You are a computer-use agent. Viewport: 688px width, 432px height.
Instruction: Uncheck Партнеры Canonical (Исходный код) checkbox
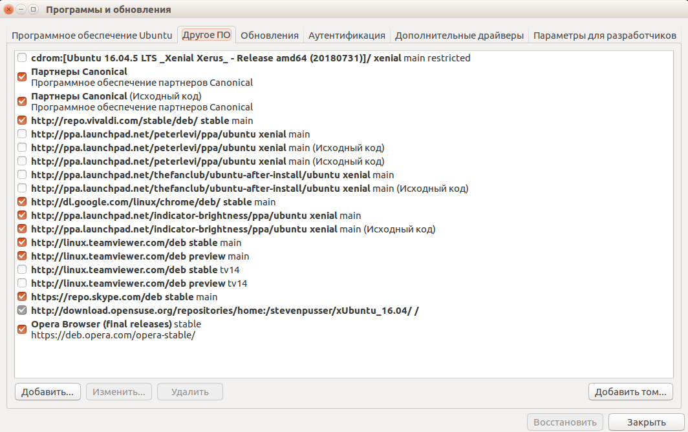[22, 101]
